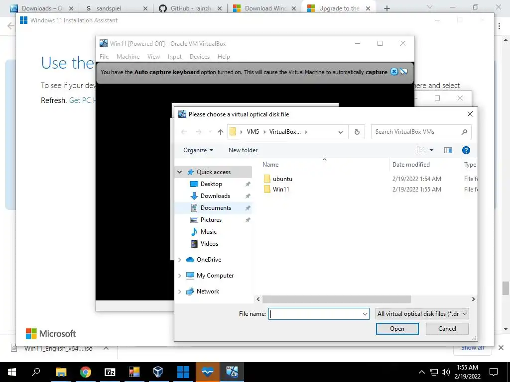Open File Explorer from the taskbar
The height and width of the screenshot is (382, 510).
[x=61, y=372]
